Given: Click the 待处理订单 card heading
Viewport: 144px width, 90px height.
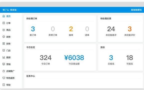Looking at the screenshot, I should [x=32, y=19].
